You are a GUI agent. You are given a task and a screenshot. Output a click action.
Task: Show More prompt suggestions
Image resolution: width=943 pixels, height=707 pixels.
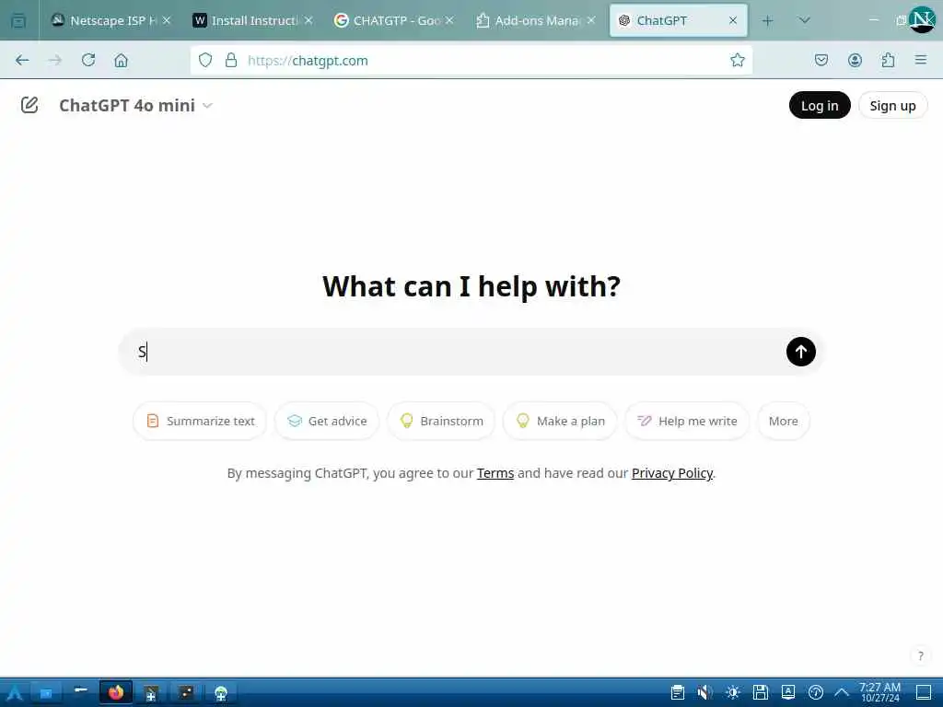(x=783, y=421)
